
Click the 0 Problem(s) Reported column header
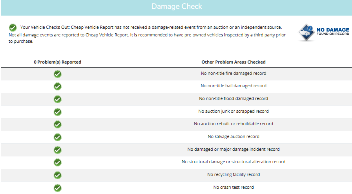coord(58,62)
